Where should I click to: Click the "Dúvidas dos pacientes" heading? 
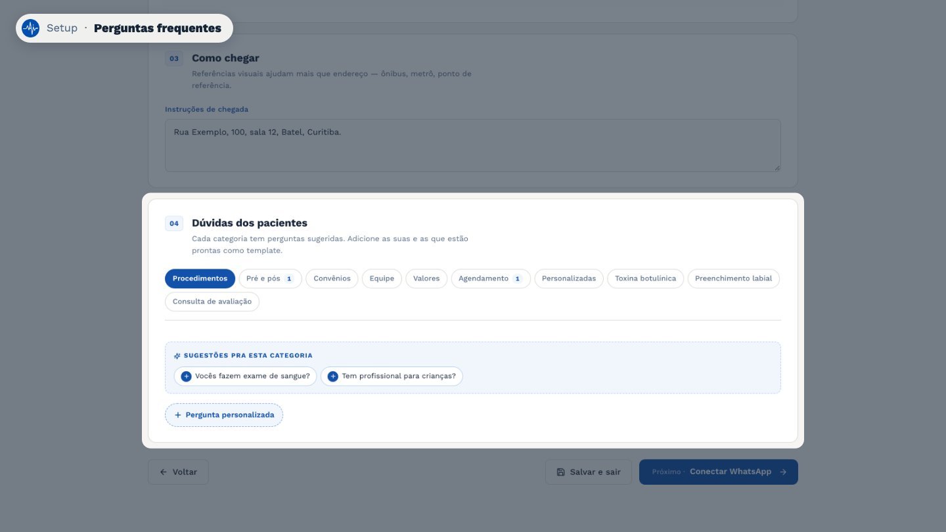point(250,223)
